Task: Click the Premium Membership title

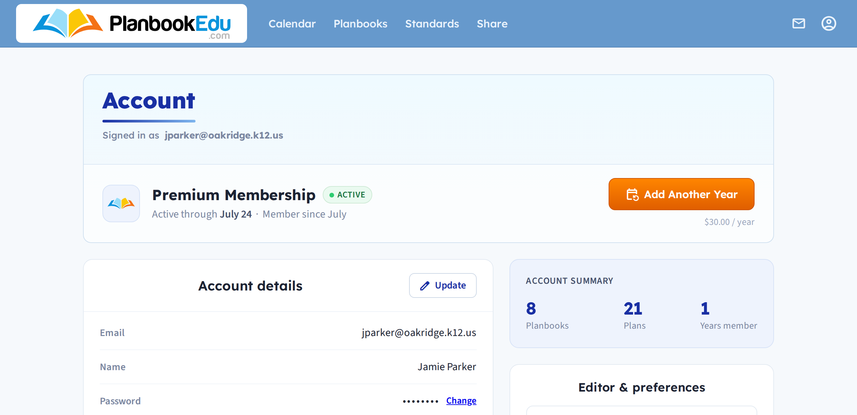Action: click(x=234, y=195)
